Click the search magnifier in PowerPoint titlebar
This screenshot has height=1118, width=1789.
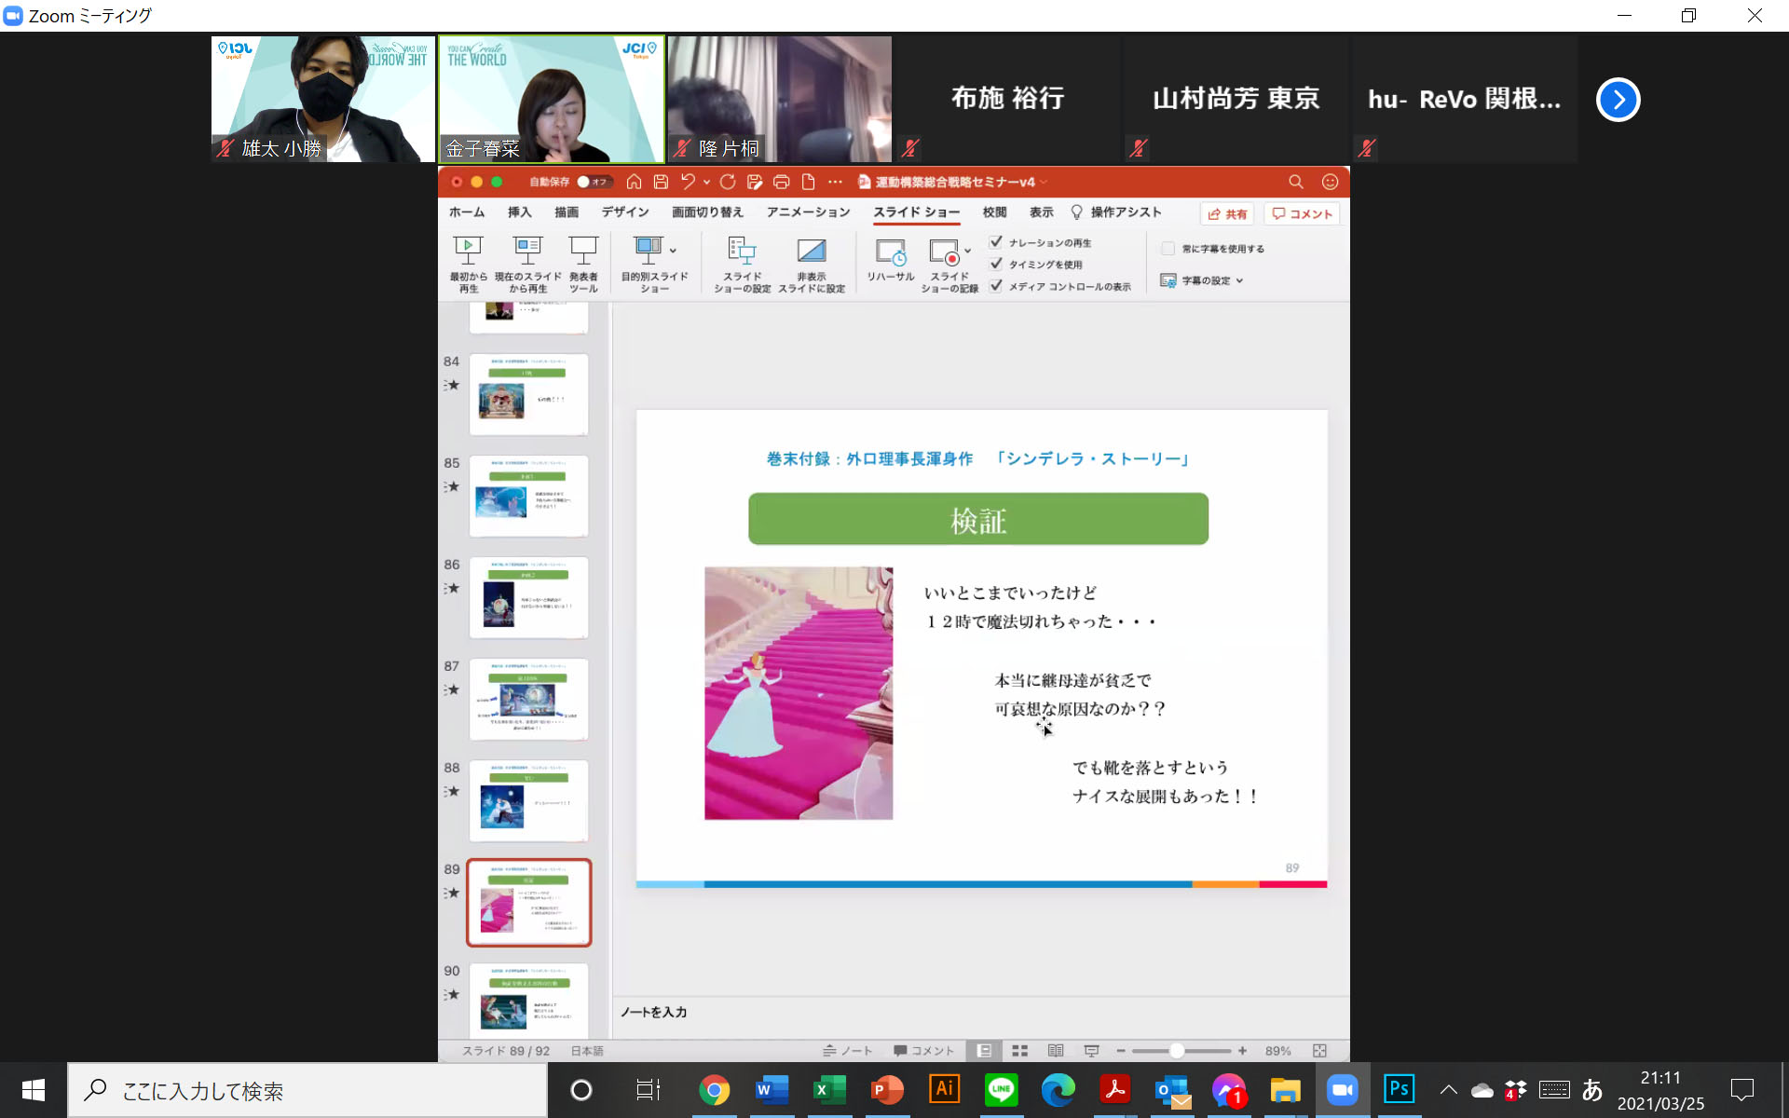pos(1295,182)
